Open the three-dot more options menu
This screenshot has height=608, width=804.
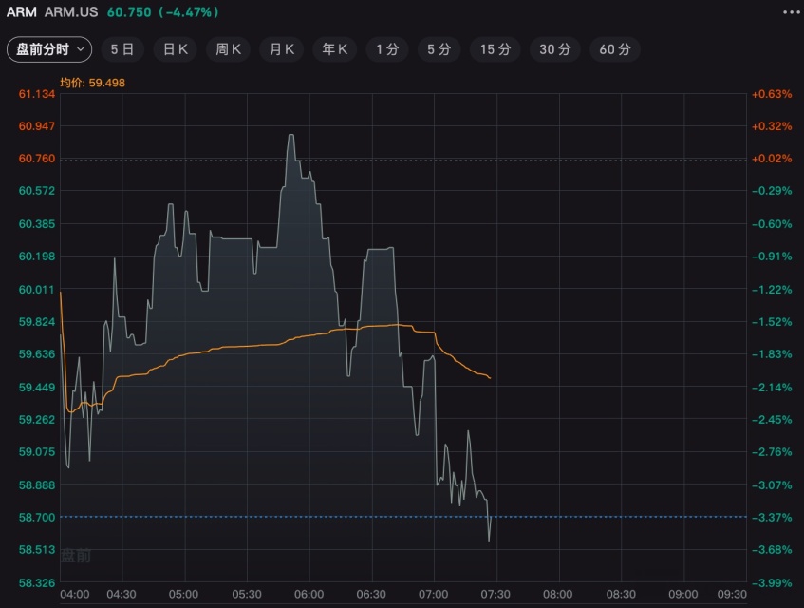pos(791,12)
